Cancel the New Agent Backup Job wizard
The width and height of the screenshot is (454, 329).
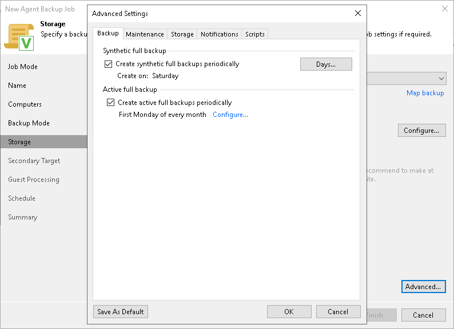coord(423,315)
